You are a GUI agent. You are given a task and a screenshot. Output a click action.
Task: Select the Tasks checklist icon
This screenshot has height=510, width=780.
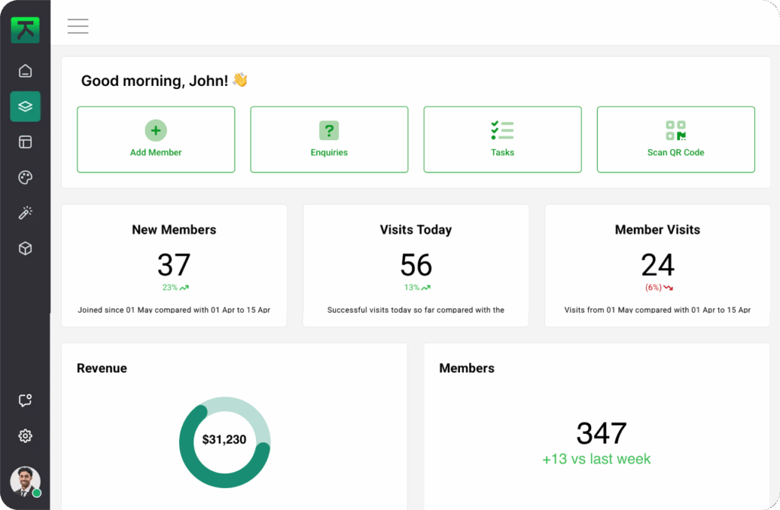pyautogui.click(x=502, y=129)
